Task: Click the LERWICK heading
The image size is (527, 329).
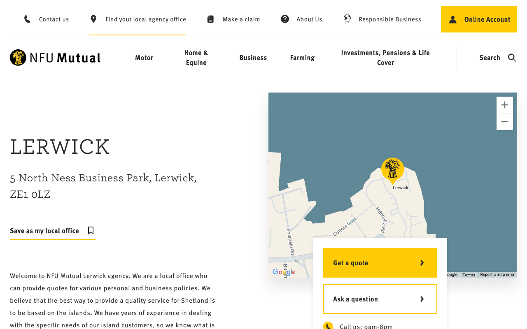Action: click(x=60, y=147)
